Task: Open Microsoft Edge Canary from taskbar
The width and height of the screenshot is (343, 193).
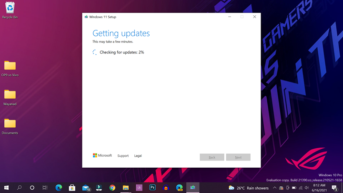Action: (x=180, y=188)
